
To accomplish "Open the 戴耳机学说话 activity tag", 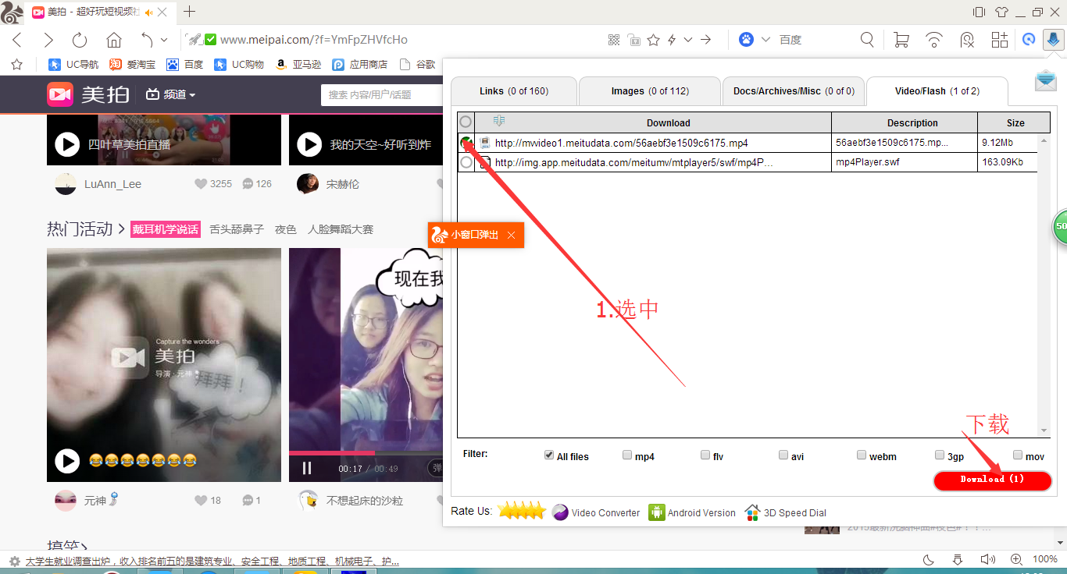I will 166,229.
